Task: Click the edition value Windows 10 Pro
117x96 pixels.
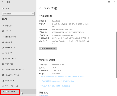Action: pyautogui.click(x=58, y=65)
